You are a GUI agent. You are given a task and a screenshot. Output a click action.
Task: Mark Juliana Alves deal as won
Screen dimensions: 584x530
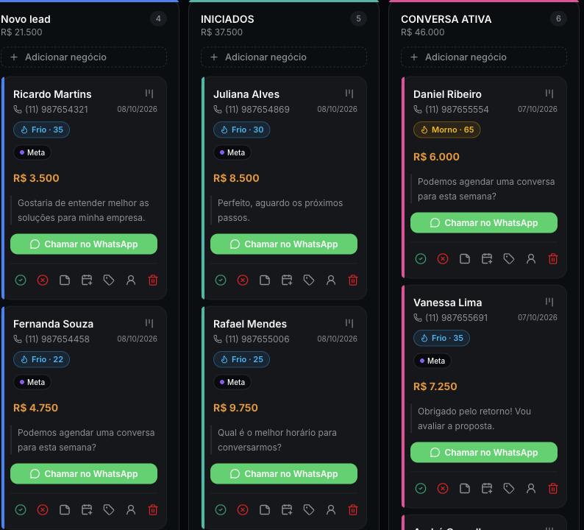[221, 280]
